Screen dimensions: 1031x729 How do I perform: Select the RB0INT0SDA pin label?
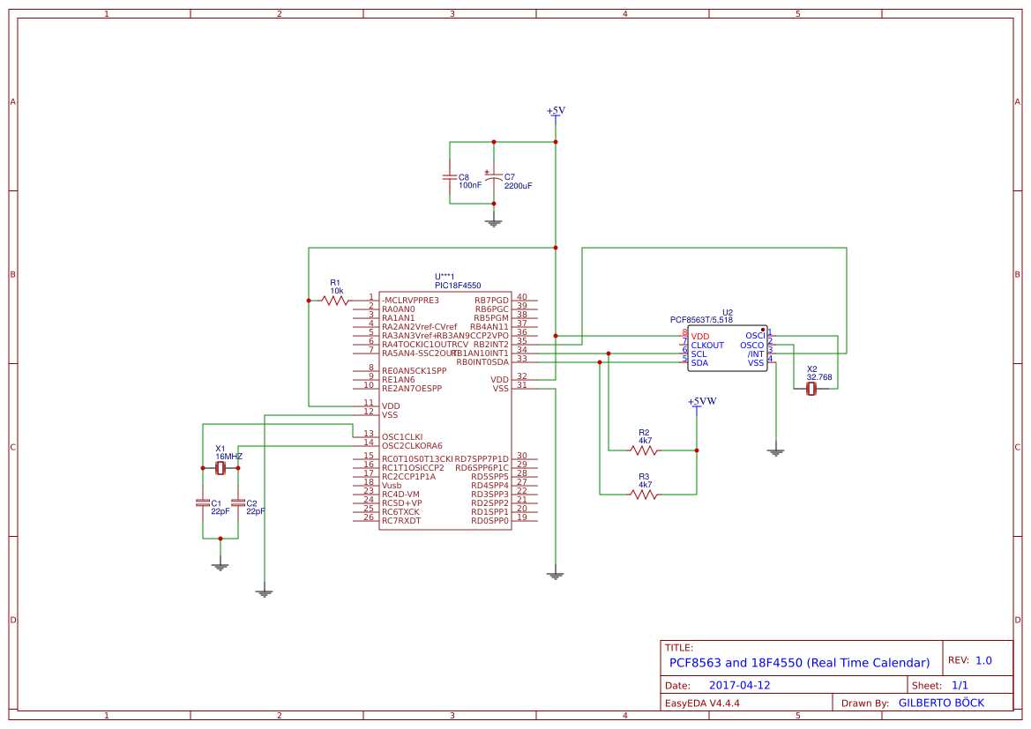point(482,362)
